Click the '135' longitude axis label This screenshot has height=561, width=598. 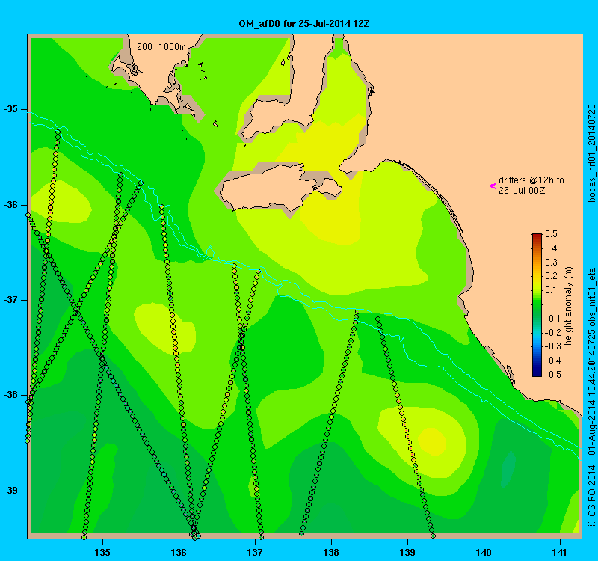pyautogui.click(x=102, y=553)
